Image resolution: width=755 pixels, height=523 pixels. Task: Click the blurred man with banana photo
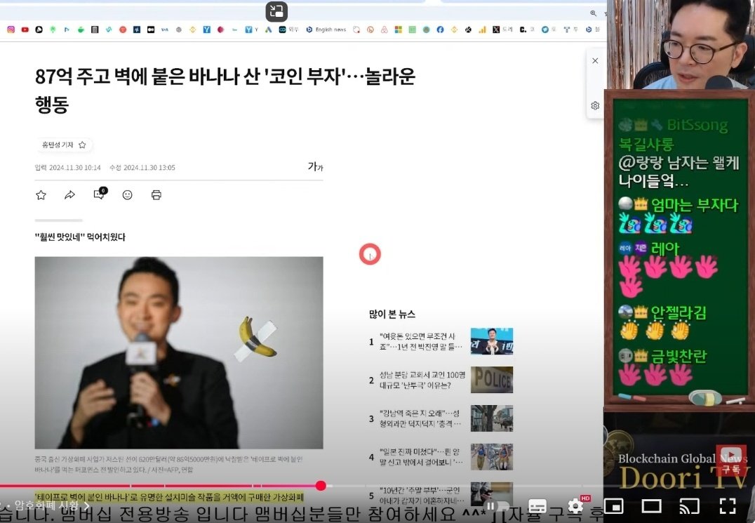coord(179,352)
